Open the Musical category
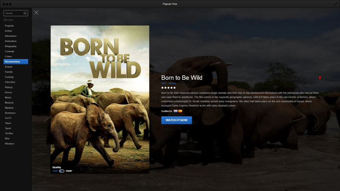 [9, 103]
